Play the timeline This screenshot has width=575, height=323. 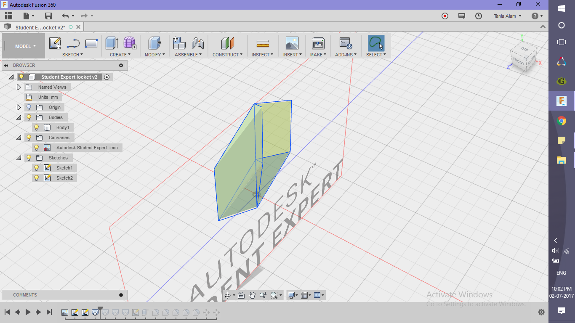28,312
